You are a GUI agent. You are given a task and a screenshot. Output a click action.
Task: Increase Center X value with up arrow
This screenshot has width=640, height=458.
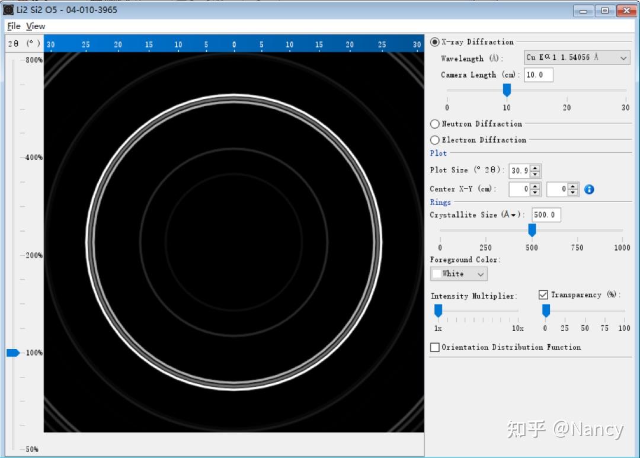535,186
